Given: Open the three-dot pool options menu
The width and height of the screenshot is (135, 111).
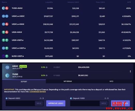Looking at the screenshot, I should tap(130, 71).
